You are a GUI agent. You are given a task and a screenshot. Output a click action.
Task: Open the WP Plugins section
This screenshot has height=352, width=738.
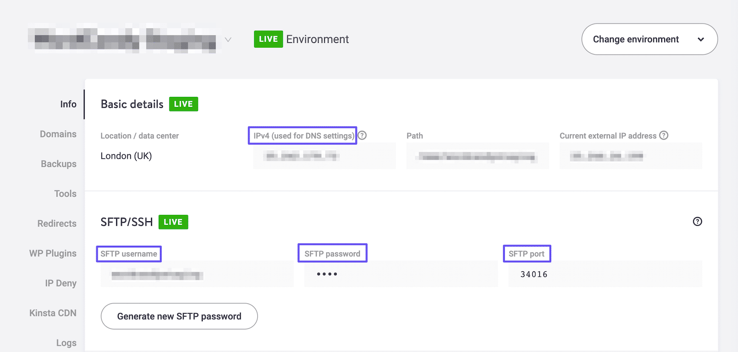pos(53,253)
